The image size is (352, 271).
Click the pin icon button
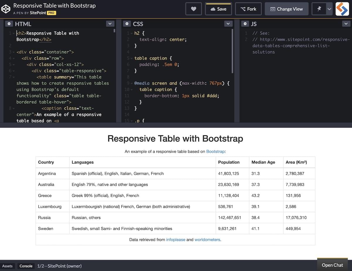tap(319, 9)
